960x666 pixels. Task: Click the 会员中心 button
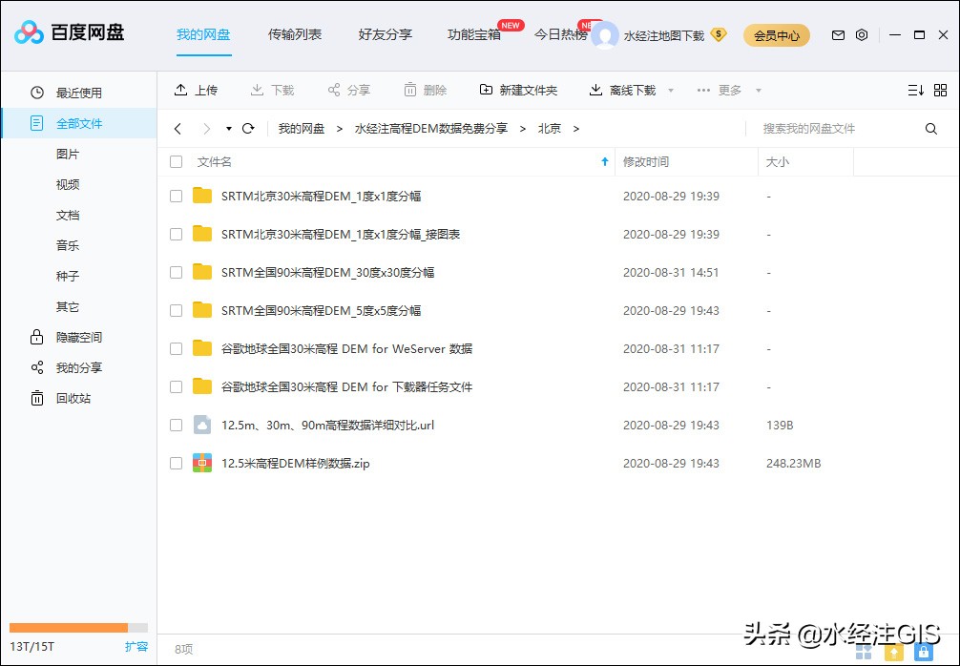pyautogui.click(x=777, y=35)
